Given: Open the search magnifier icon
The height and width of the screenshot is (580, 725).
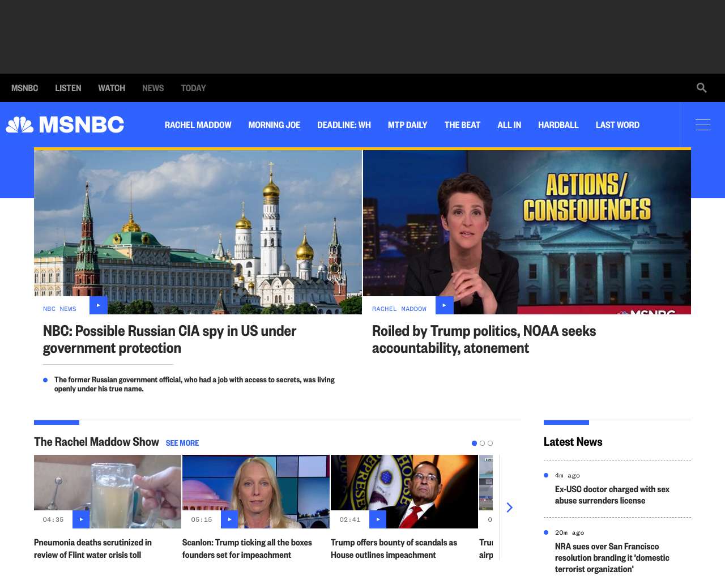Looking at the screenshot, I should pyautogui.click(x=701, y=88).
